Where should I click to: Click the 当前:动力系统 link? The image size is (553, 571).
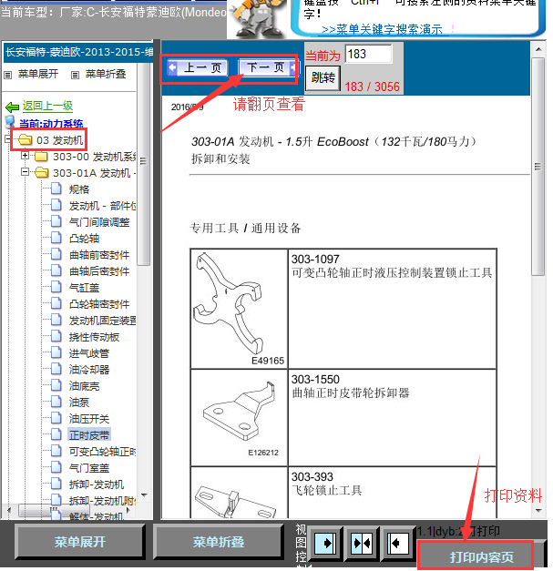point(51,123)
